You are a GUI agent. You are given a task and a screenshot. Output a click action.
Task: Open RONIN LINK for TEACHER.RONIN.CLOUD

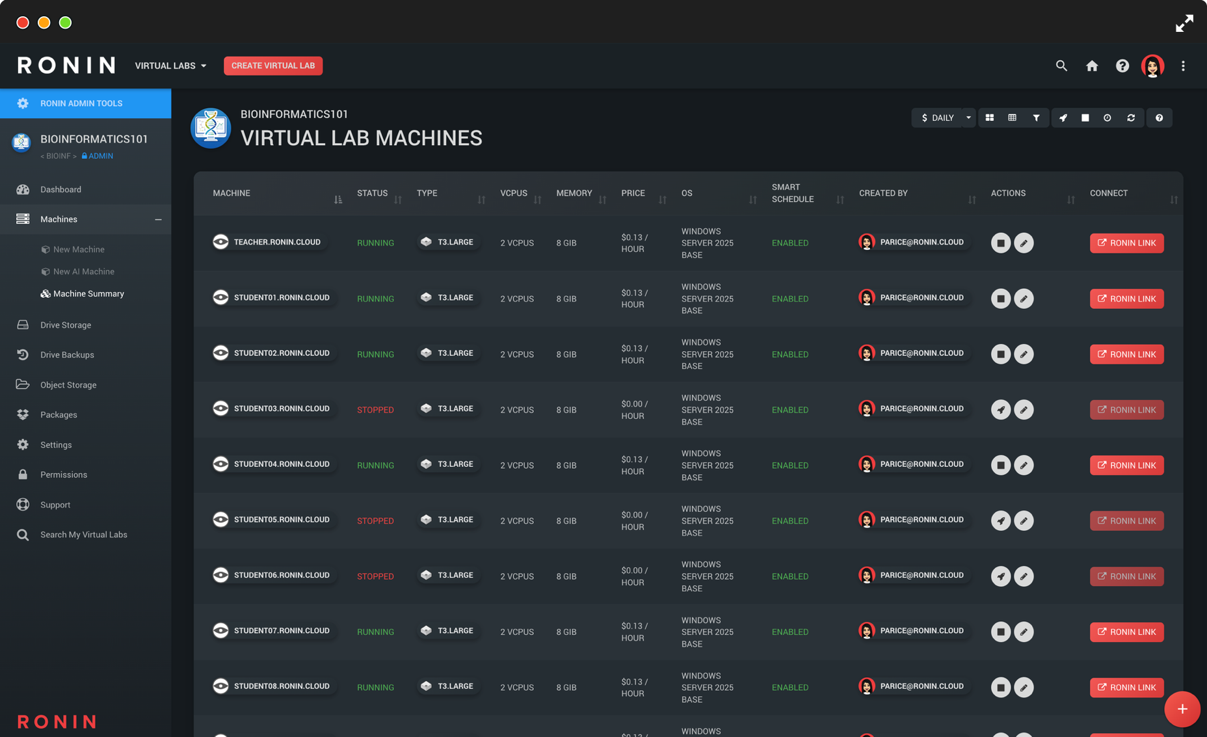pyautogui.click(x=1126, y=243)
